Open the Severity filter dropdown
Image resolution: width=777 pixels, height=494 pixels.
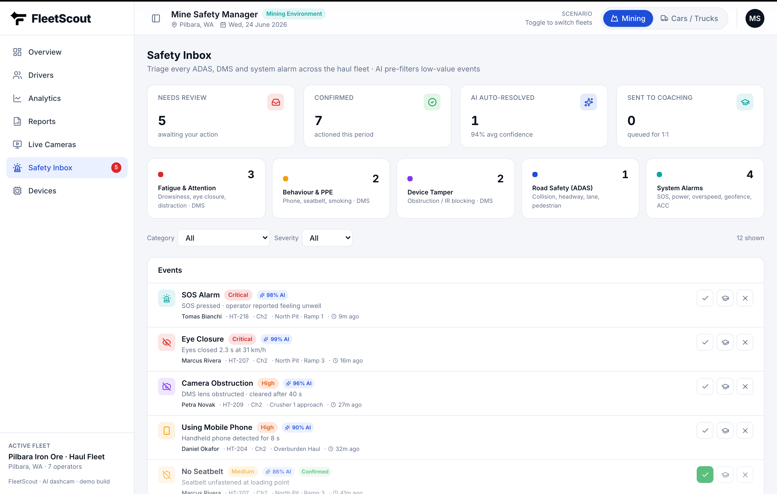tap(327, 238)
